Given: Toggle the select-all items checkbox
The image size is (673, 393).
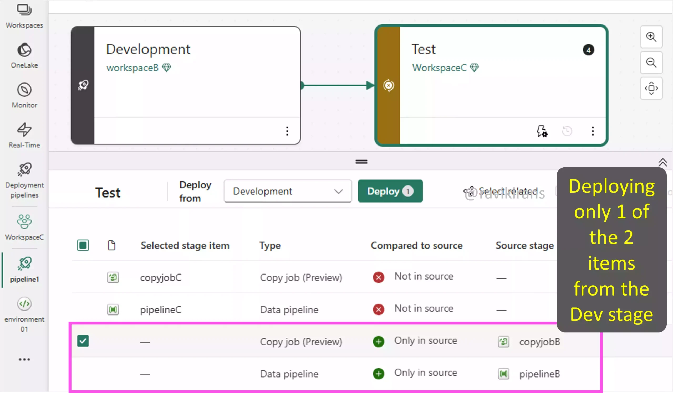Looking at the screenshot, I should 83,245.
